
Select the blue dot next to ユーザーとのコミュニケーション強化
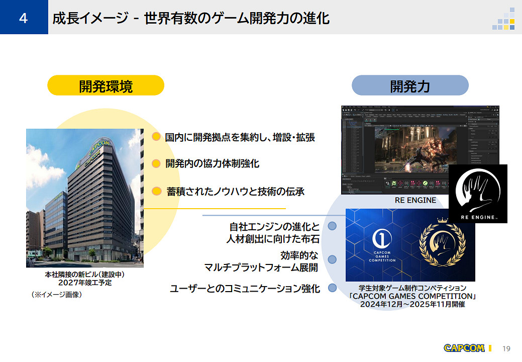pos(332,288)
